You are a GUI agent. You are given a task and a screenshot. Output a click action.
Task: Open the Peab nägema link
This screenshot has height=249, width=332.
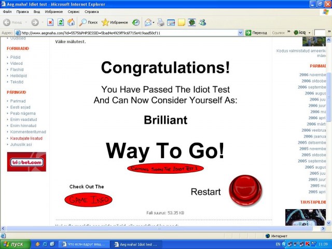pyautogui.click(x=23, y=113)
